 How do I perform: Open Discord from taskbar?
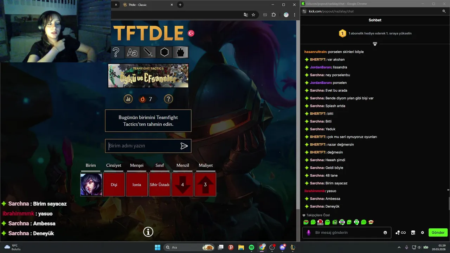point(282,247)
